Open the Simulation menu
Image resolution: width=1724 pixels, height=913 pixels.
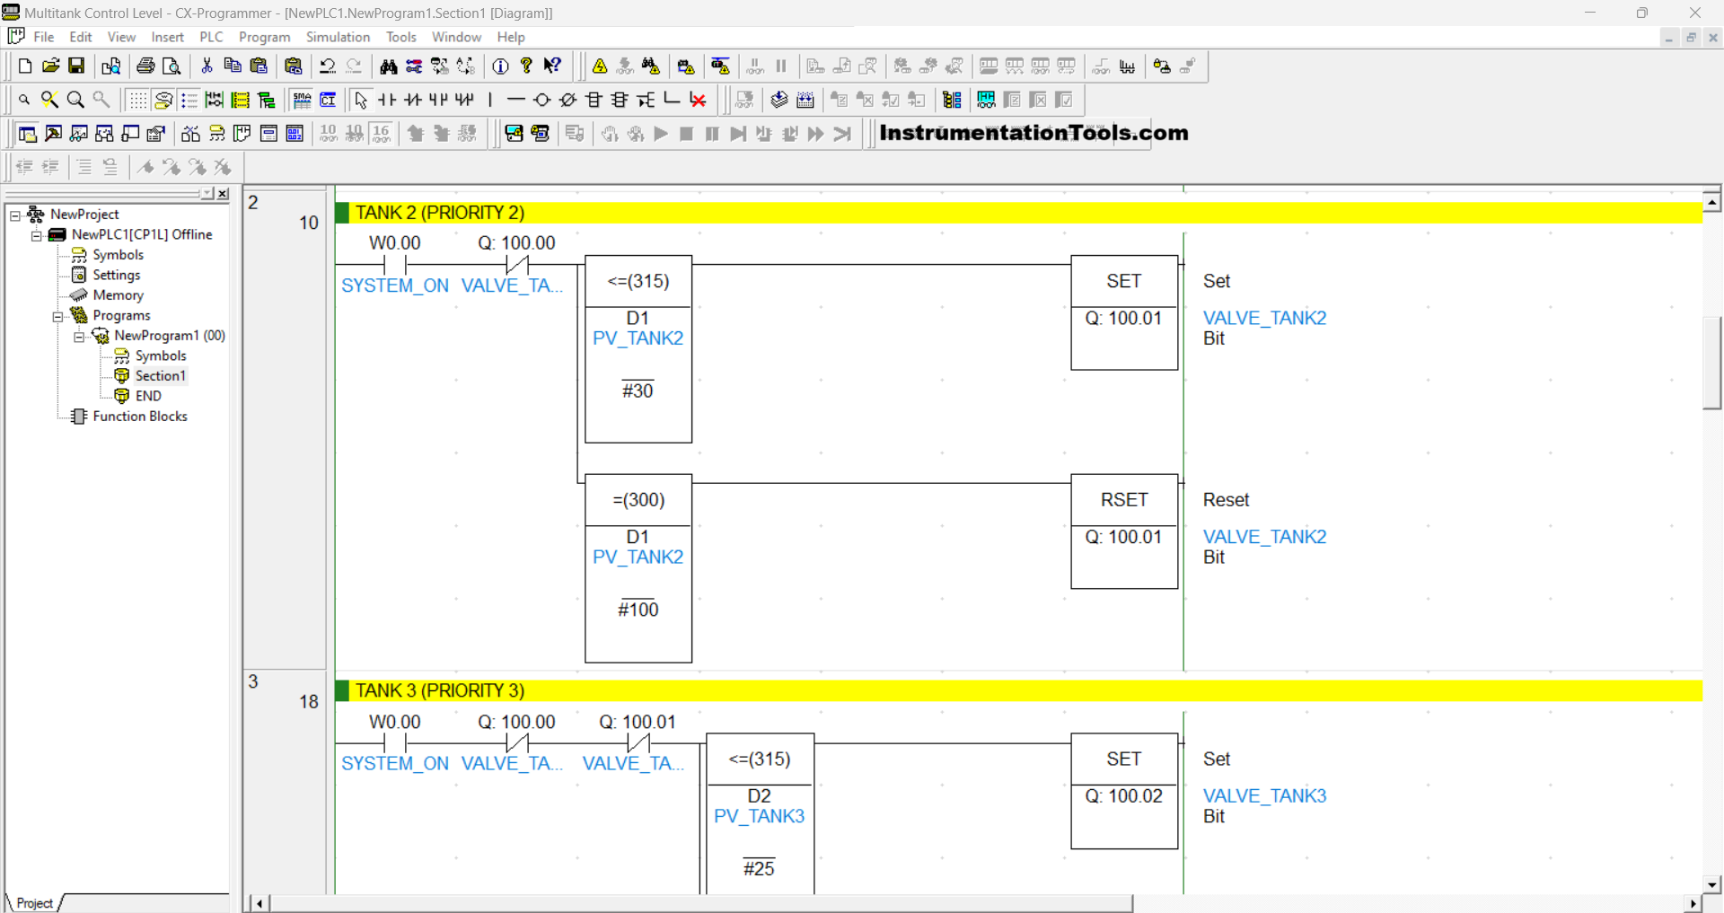pyautogui.click(x=338, y=37)
